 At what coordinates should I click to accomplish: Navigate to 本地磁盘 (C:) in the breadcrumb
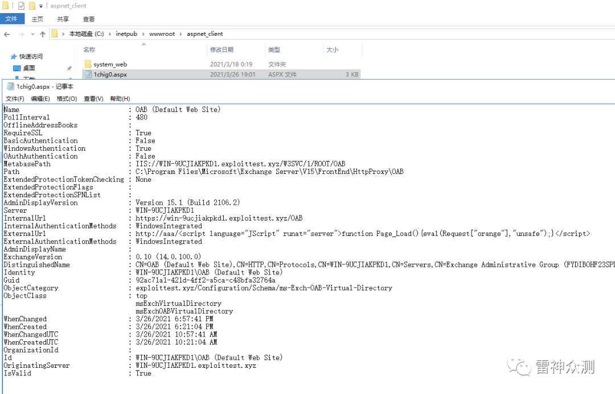(x=87, y=34)
